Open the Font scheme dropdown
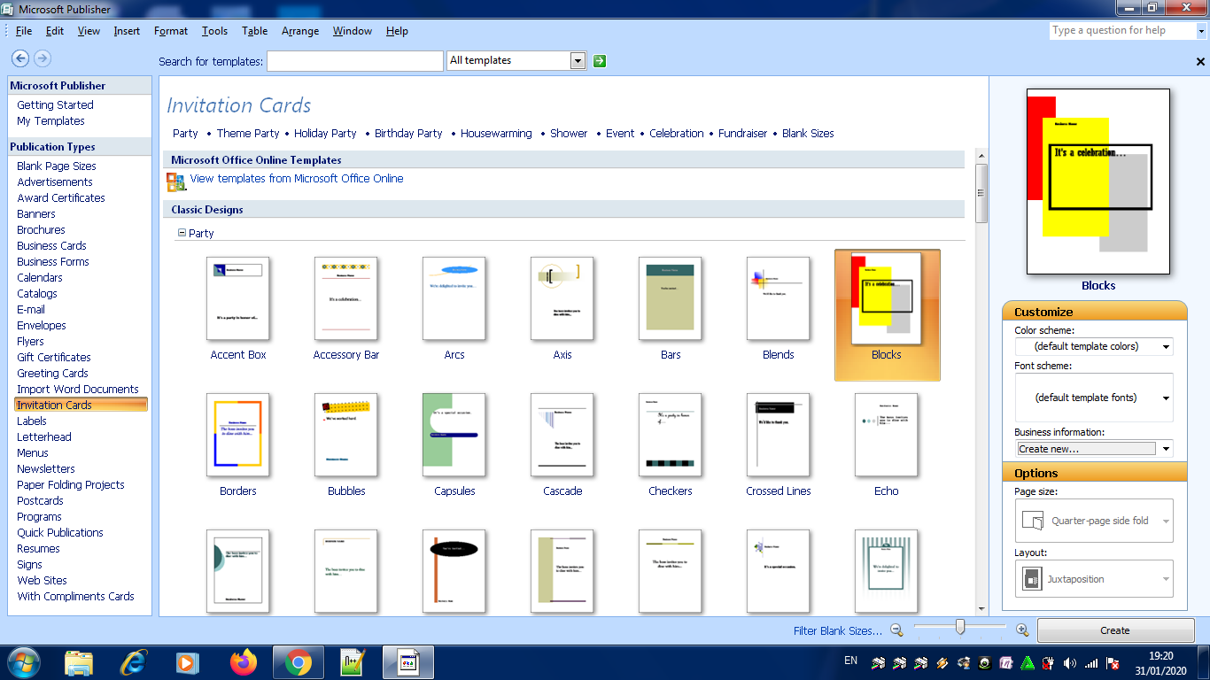The width and height of the screenshot is (1210, 680). point(1166,398)
